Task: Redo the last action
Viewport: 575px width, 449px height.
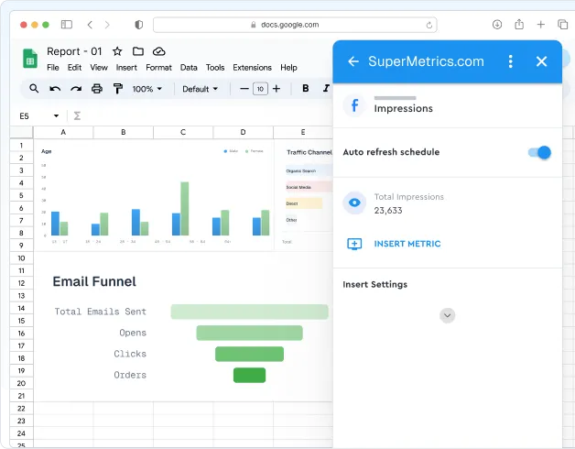Action: [x=76, y=89]
